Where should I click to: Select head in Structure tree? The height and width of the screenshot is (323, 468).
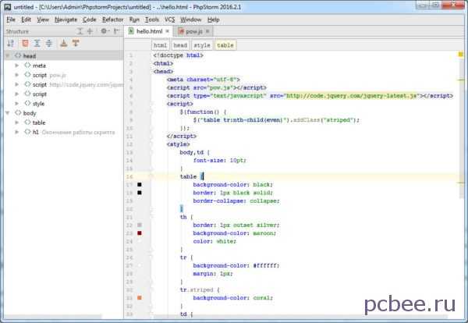click(64, 56)
